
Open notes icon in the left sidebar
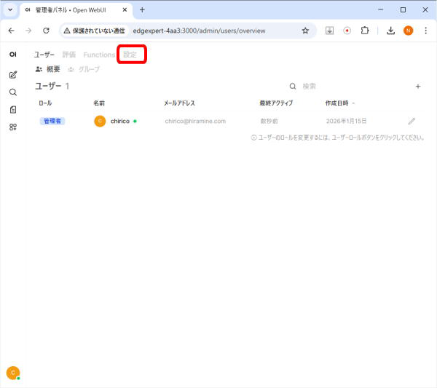tap(12, 110)
